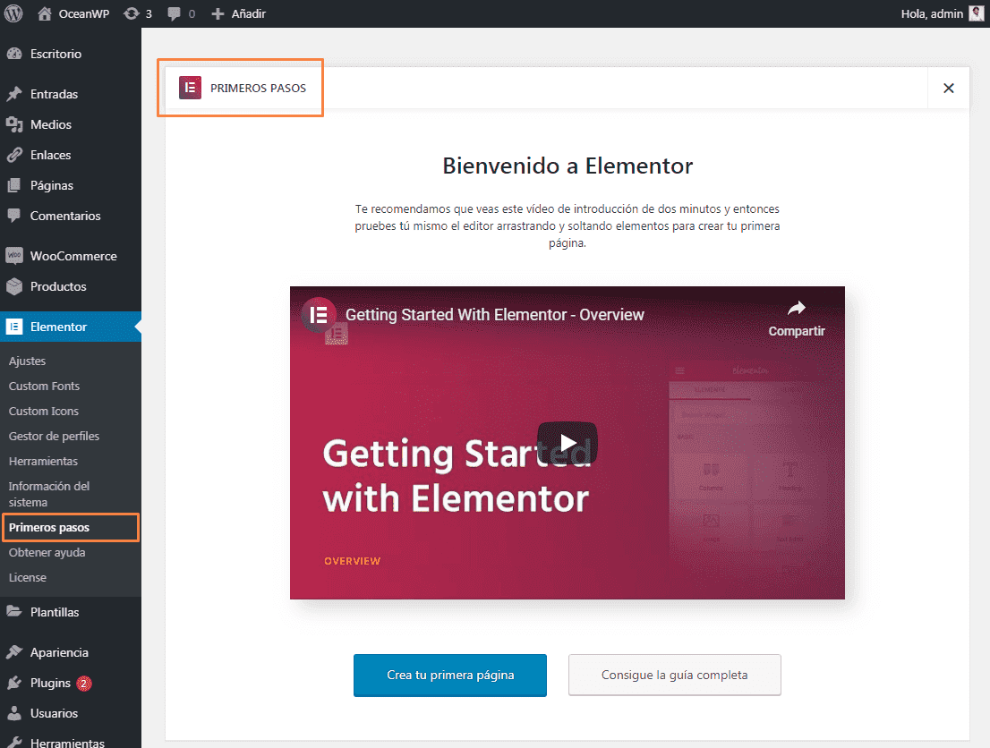Click the plus icon beside Añadir
The image size is (990, 748).
click(218, 14)
